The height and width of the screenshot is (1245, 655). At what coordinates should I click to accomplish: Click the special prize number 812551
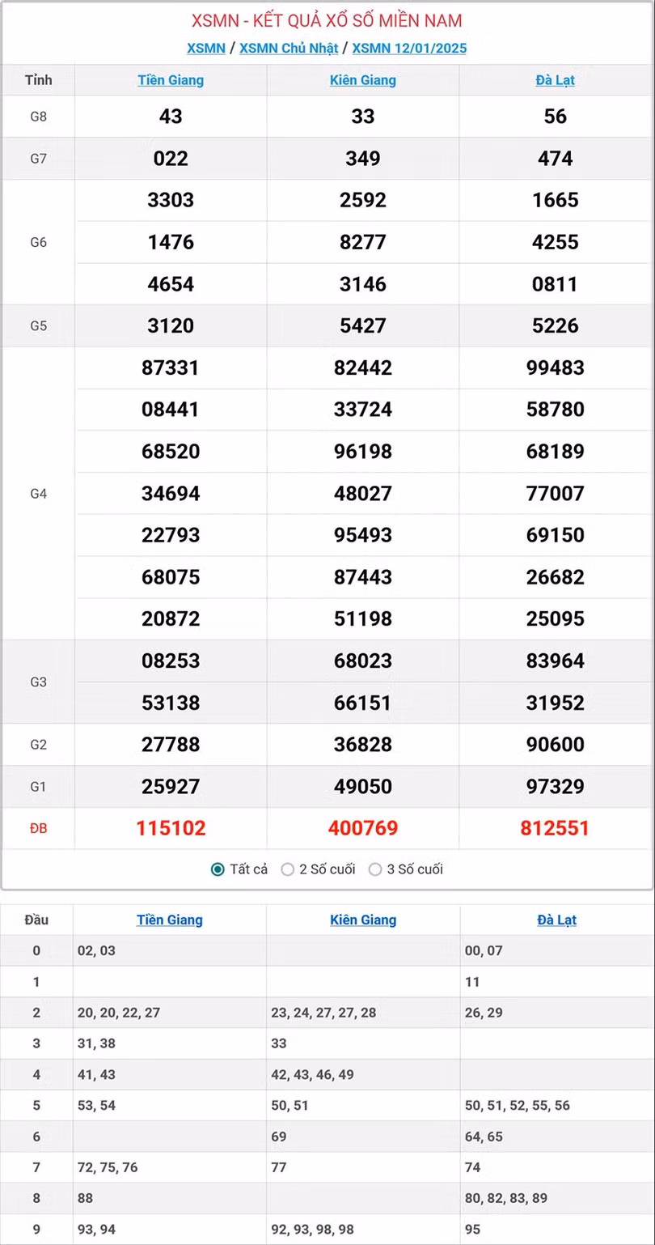[x=556, y=828]
